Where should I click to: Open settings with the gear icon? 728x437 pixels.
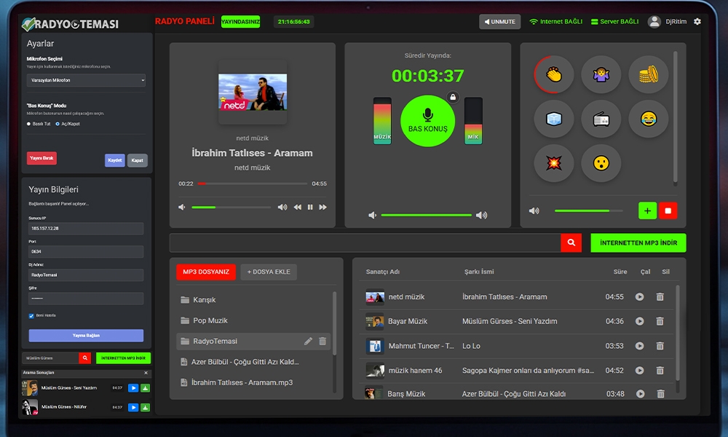pos(697,21)
